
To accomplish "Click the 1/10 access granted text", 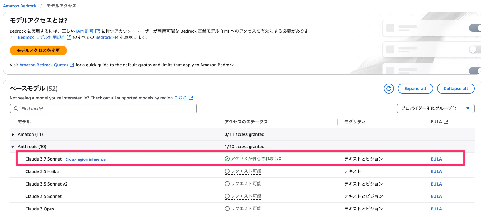I will [x=244, y=147].
